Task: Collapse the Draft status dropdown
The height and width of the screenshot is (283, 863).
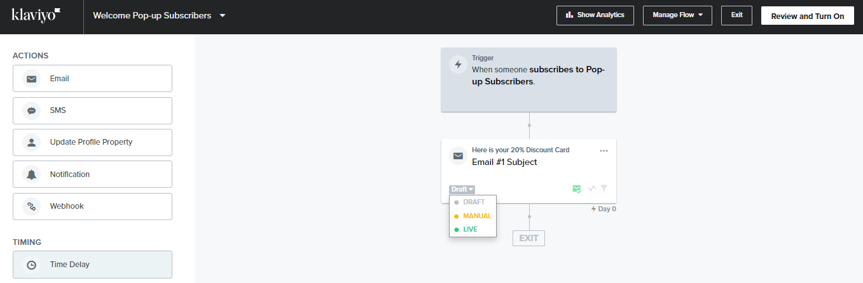Action: tap(462, 189)
